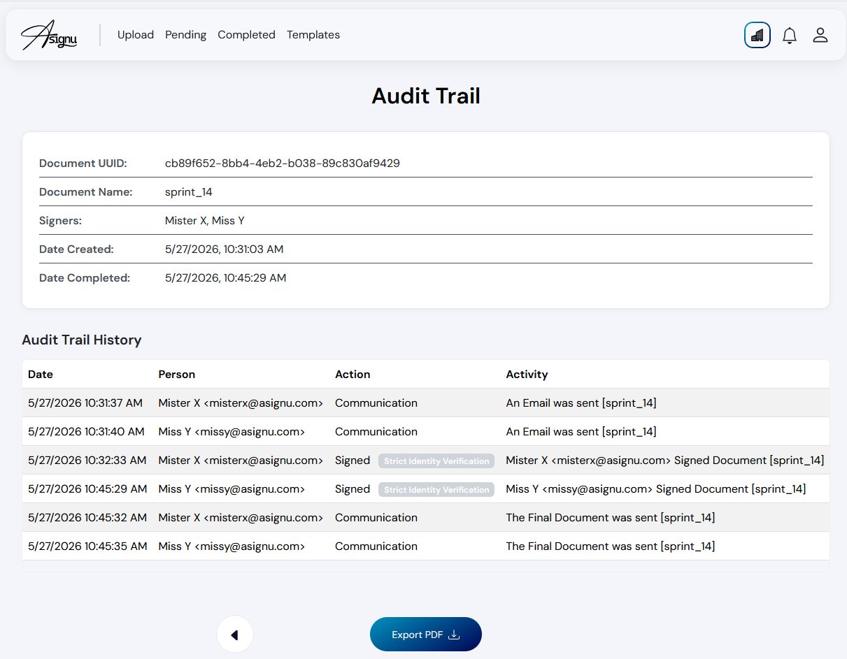This screenshot has height=659, width=847.
Task: Click Mister X person cell in 10:32:33 row
Action: point(241,460)
